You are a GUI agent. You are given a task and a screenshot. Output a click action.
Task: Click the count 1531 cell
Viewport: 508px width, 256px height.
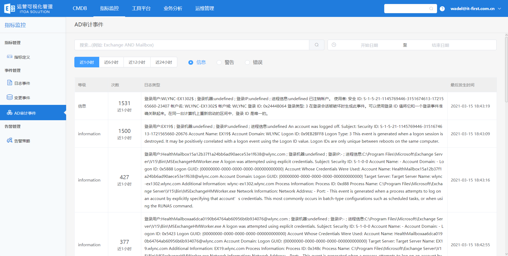(124, 106)
